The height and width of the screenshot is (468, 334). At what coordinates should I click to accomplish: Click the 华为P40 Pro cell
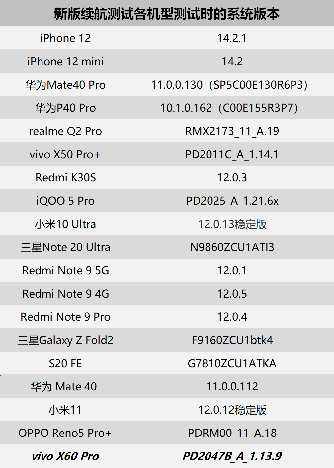pos(65,108)
